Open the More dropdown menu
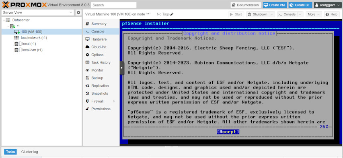343x158 pixels. [x=314, y=14]
